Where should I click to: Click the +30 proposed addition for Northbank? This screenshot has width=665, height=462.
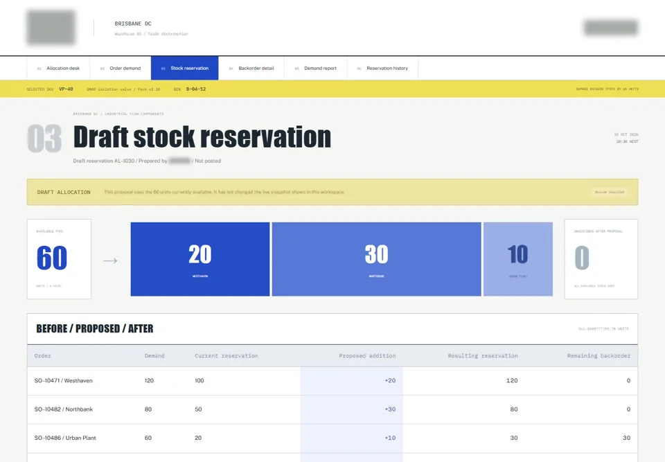coord(390,409)
